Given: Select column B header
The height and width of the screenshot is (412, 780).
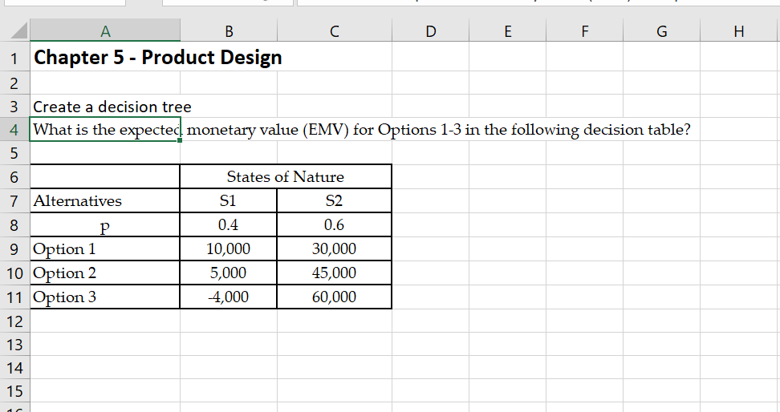Looking at the screenshot, I should (x=229, y=31).
